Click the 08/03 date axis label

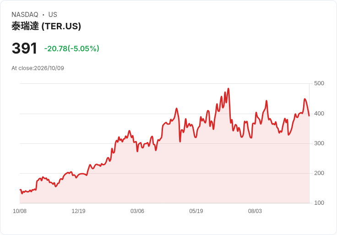coord(255,211)
